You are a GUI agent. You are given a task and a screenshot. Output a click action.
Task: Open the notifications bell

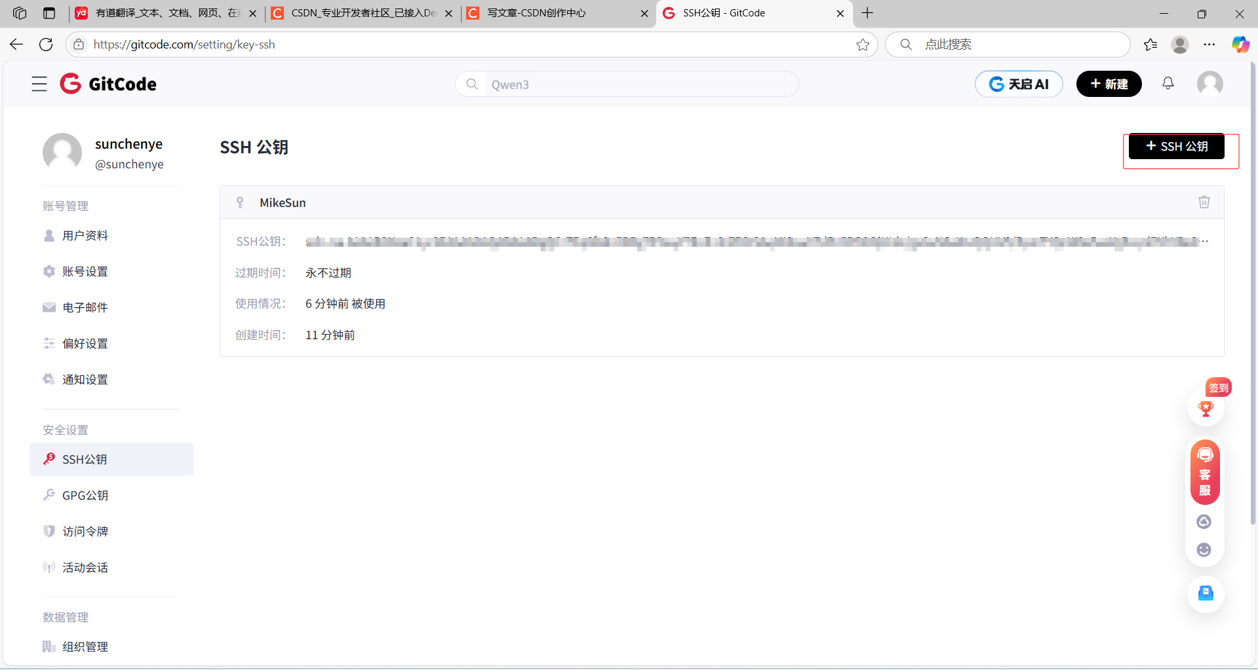click(1168, 83)
